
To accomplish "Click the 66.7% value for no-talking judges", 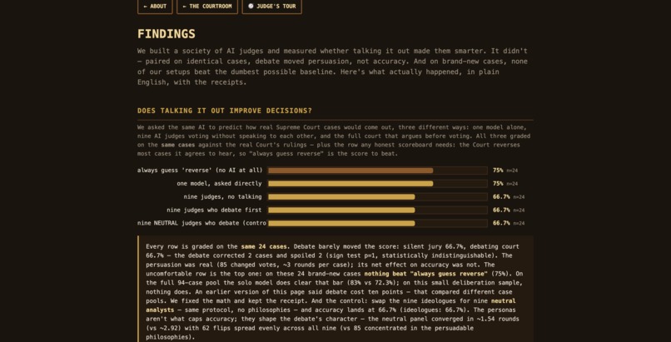I will point(501,196).
